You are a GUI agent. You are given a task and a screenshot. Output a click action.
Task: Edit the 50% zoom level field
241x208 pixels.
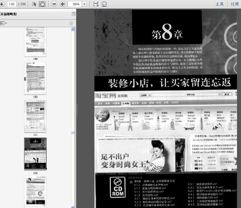(x=75, y=4)
